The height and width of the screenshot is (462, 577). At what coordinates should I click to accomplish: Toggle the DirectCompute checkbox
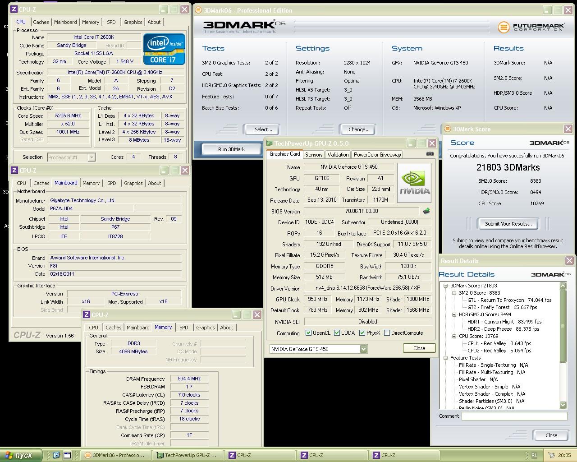pos(387,333)
